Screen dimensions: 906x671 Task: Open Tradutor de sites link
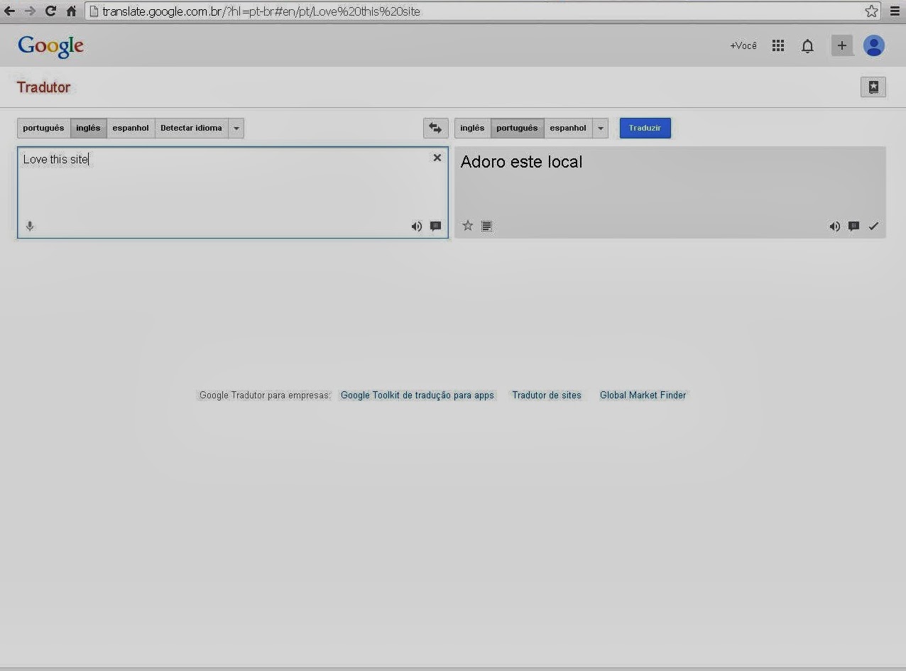click(547, 395)
